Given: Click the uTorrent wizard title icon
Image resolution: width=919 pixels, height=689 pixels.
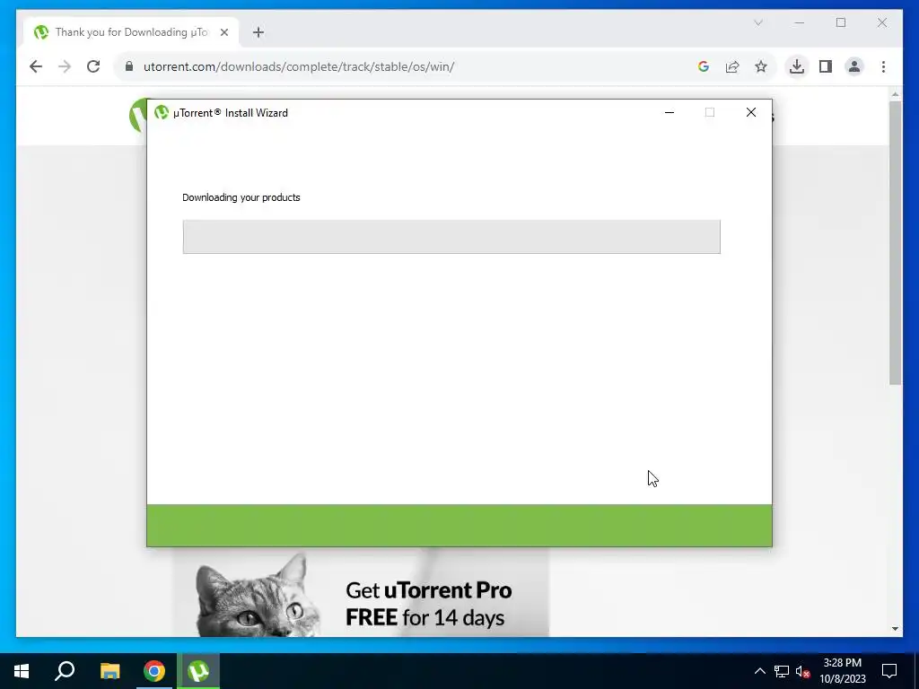Looking at the screenshot, I should click(162, 112).
